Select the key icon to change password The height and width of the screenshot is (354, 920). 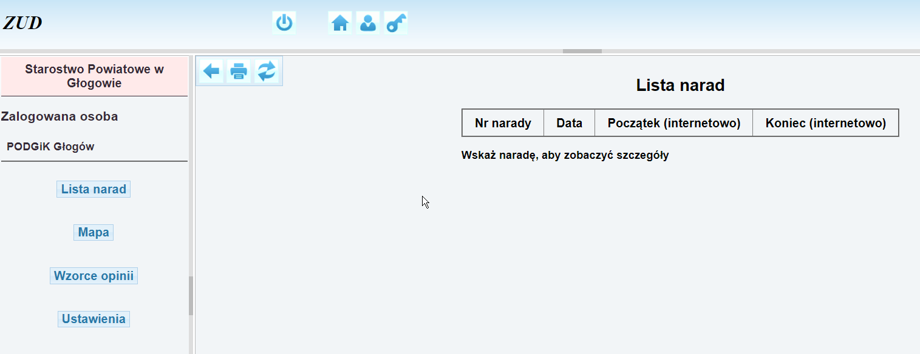[395, 22]
